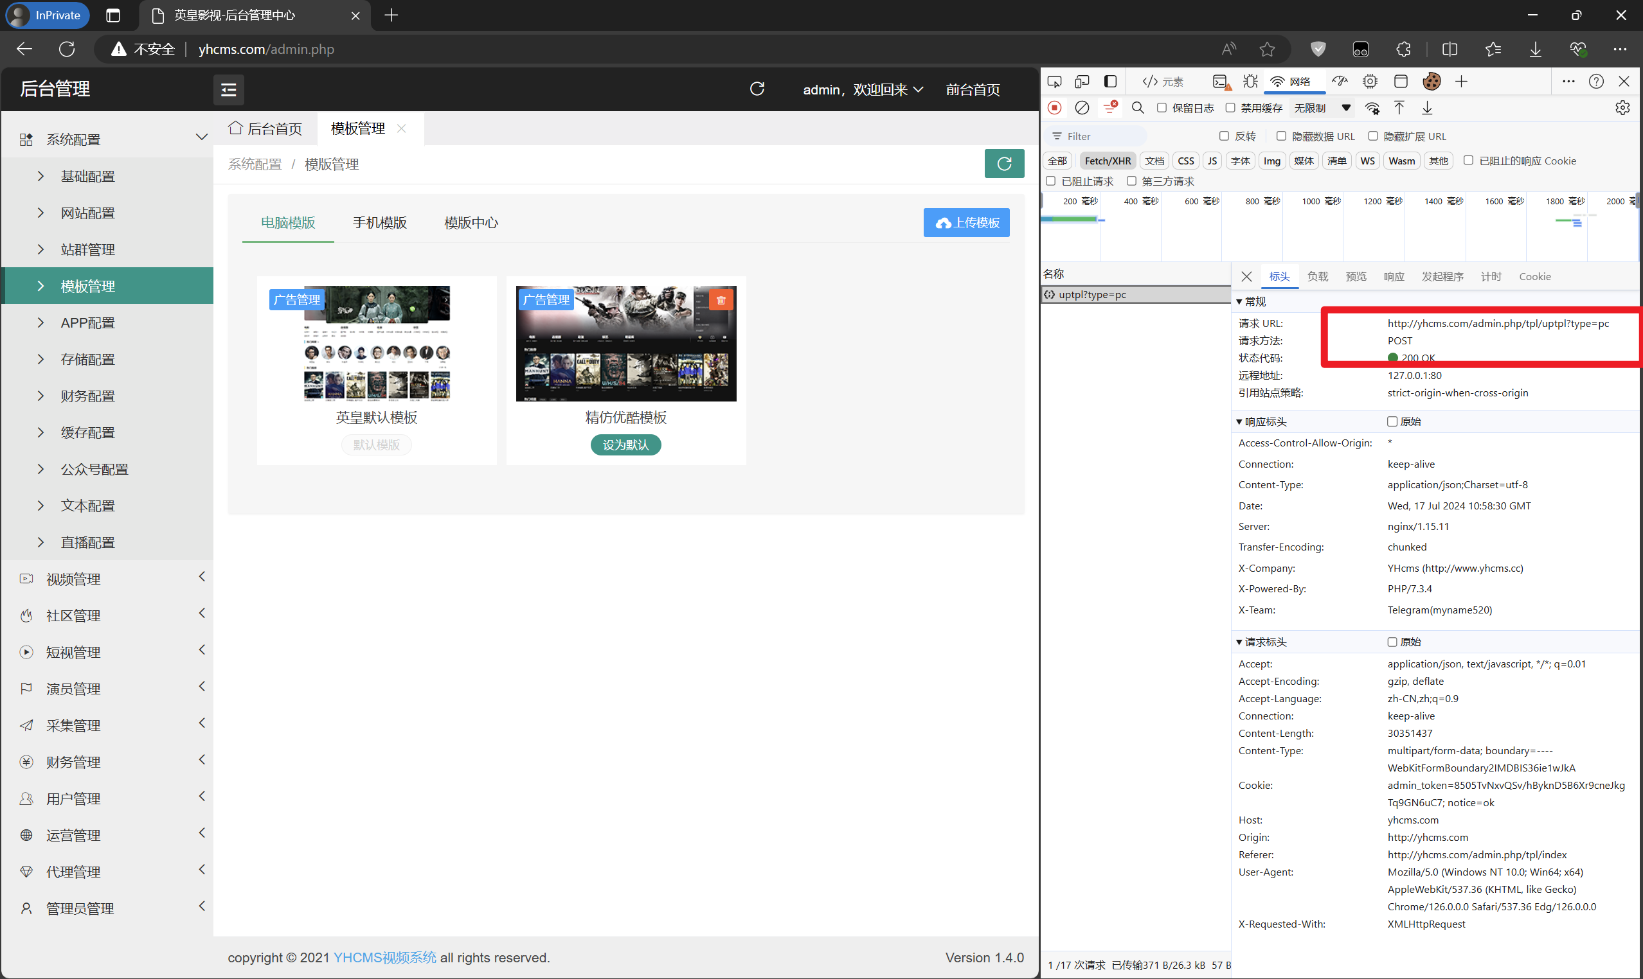Switch to 模版中心 tab
The height and width of the screenshot is (979, 1643).
point(471,223)
